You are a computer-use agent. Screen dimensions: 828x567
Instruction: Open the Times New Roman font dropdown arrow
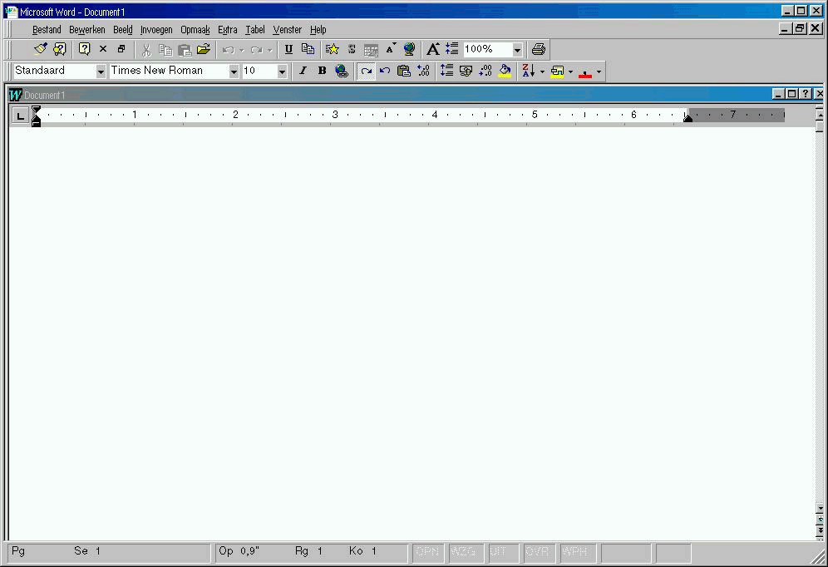point(234,71)
